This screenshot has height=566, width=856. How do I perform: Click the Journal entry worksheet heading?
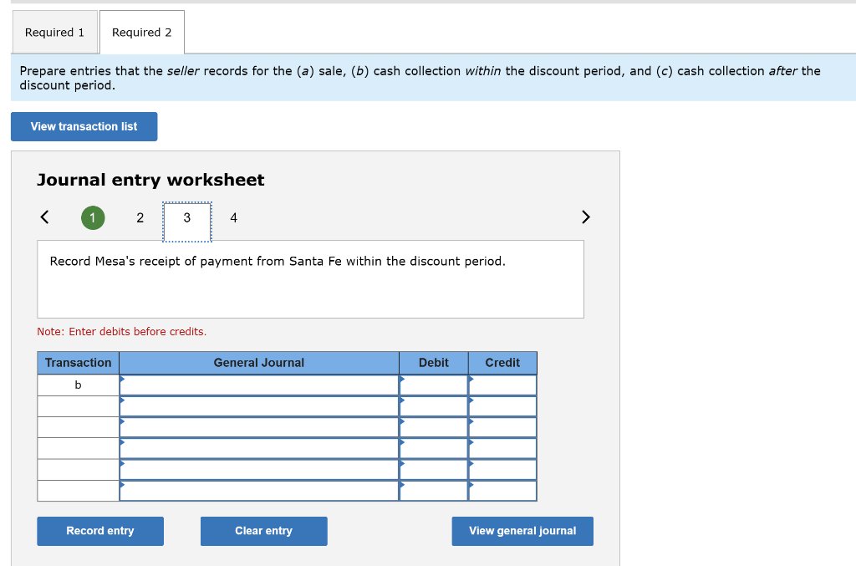pyautogui.click(x=150, y=180)
